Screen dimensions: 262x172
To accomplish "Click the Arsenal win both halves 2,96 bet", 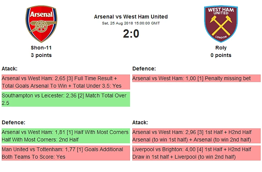I will tap(196, 136).
